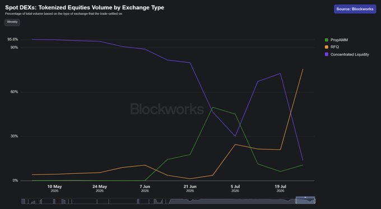This screenshot has width=381, height=209.
Task: Toggle the PropAMM legend entry
Action: tap(336, 40)
